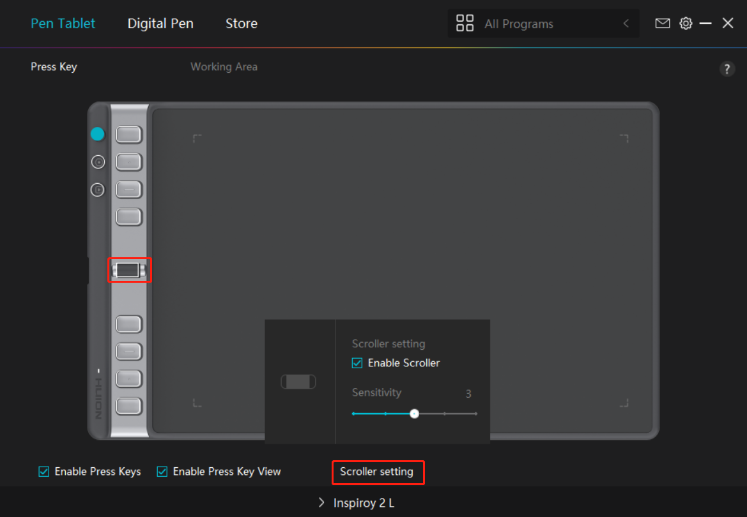The image size is (747, 517).
Task: Toggle the Enable Scroller checkbox
Action: (x=357, y=363)
